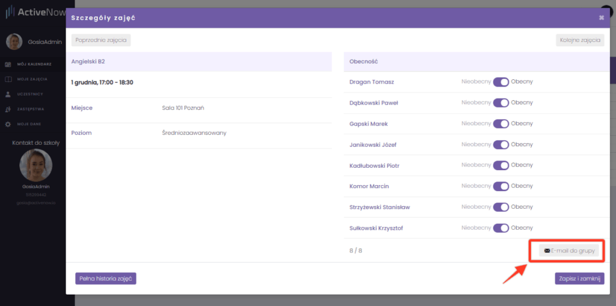The image size is (616, 306).
Task: Click the Sala 101 Poznań value
Action: 183,108
